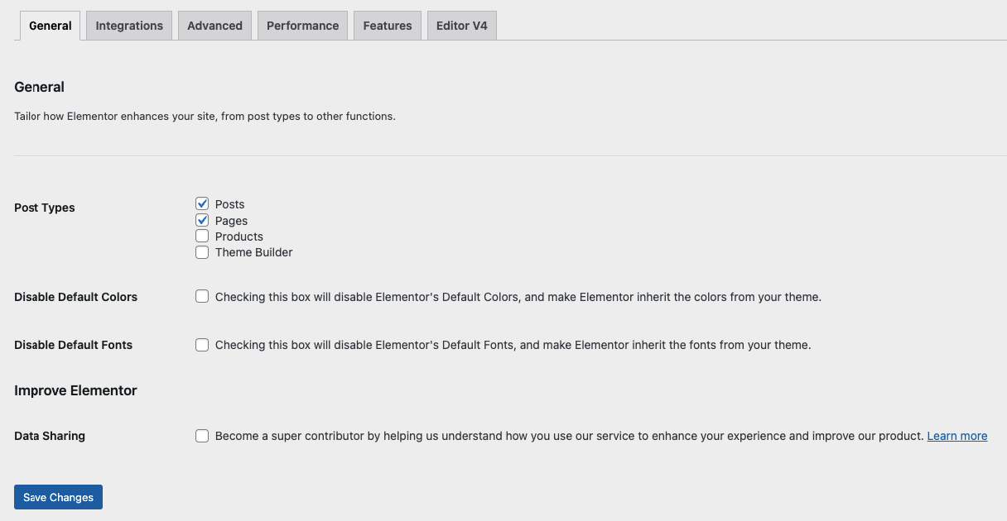This screenshot has height=521, width=1007.
Task: Enable the Data Sharing checkbox
Action: pyautogui.click(x=202, y=435)
